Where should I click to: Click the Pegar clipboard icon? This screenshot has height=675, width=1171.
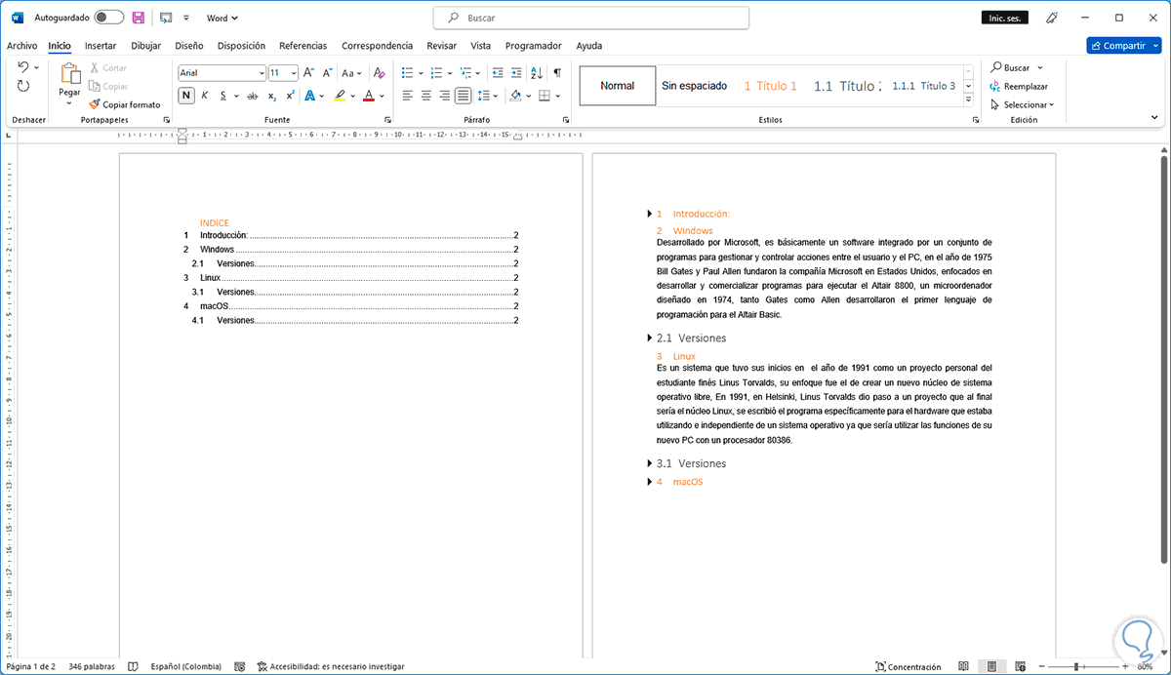[69, 74]
